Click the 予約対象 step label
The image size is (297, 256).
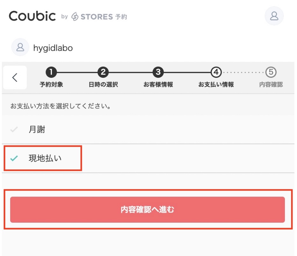click(x=51, y=85)
